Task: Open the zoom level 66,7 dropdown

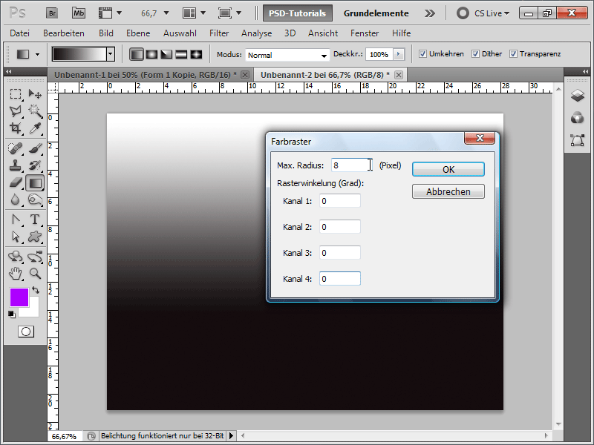Action: click(166, 13)
